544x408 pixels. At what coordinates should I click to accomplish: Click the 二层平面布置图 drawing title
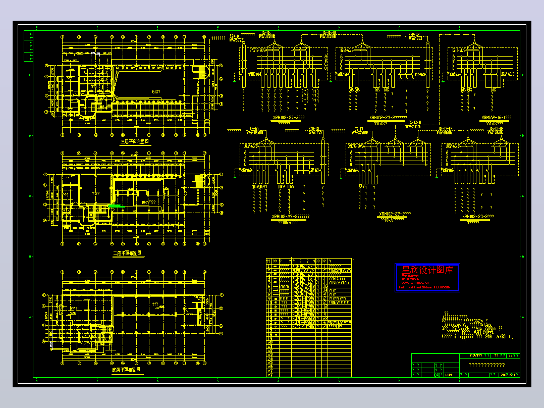click(x=127, y=253)
